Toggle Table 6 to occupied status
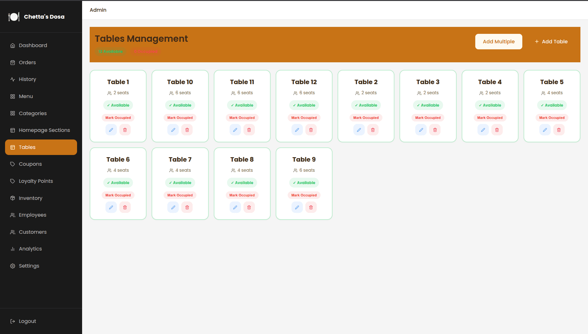 tap(118, 195)
